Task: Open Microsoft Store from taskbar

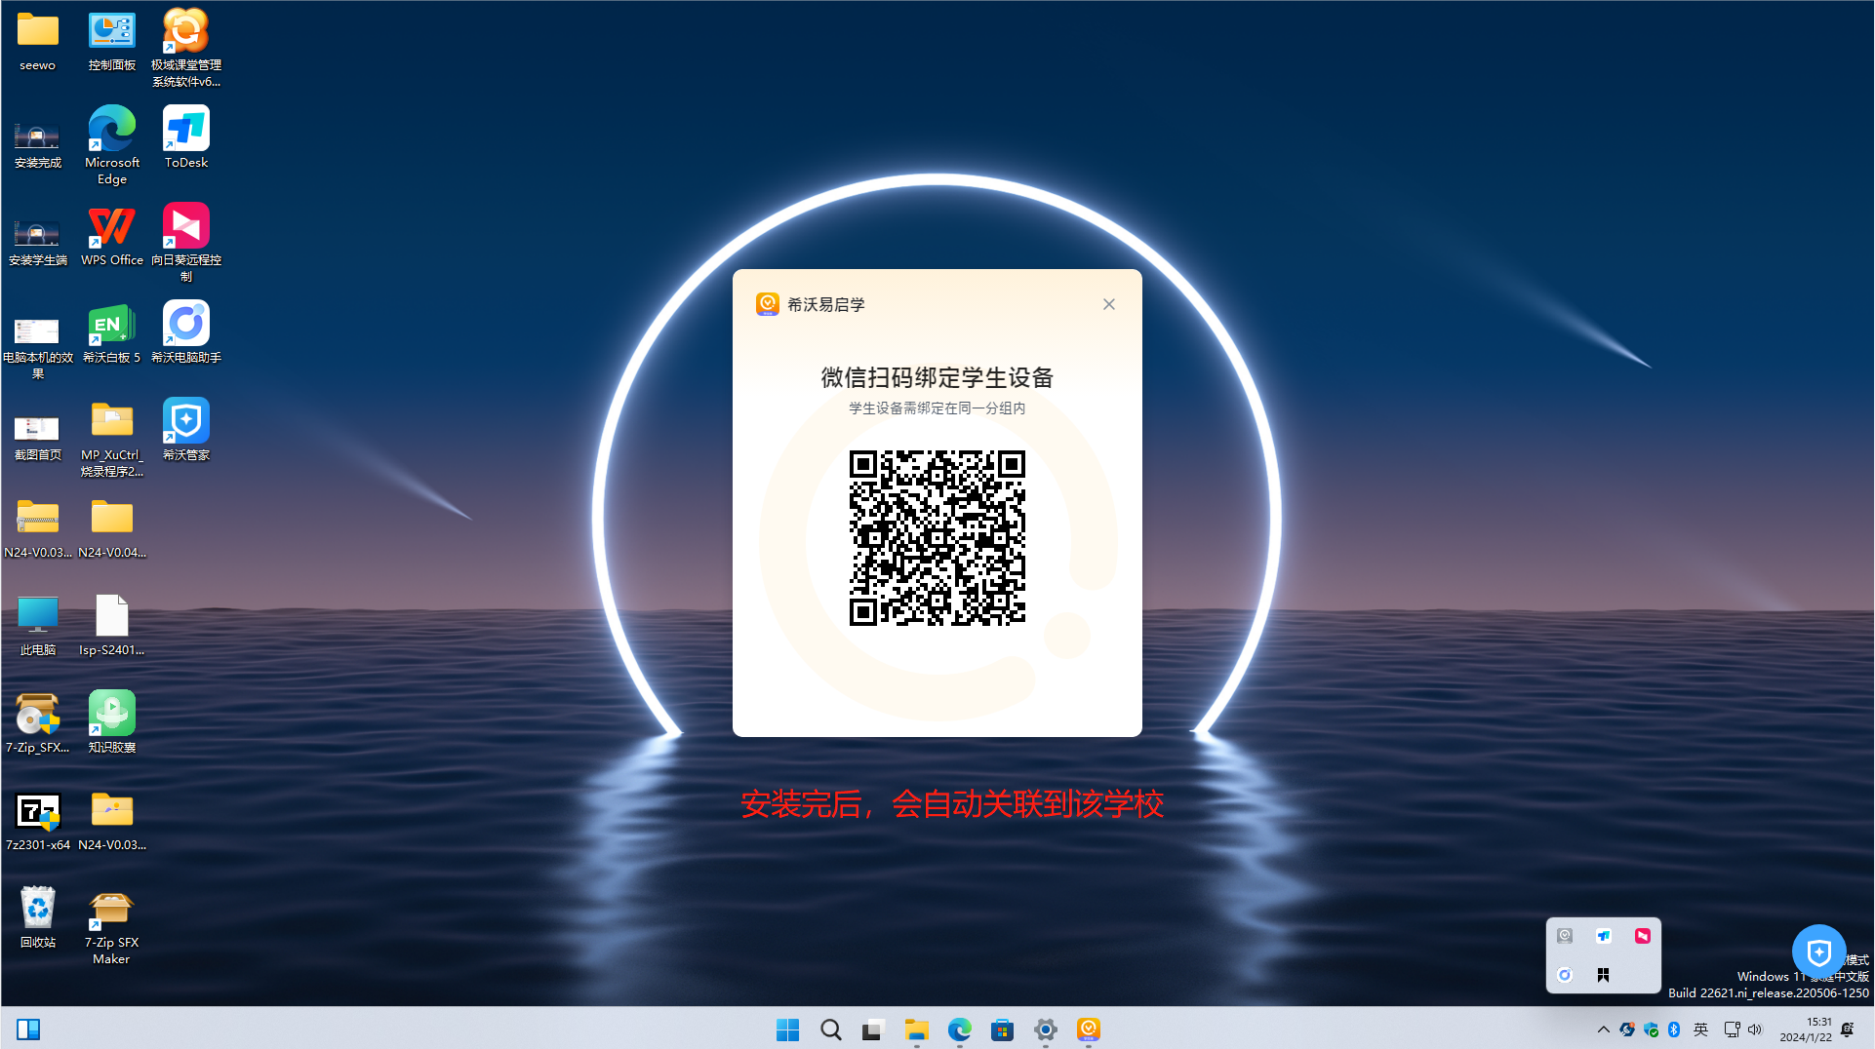Action: (1003, 1030)
